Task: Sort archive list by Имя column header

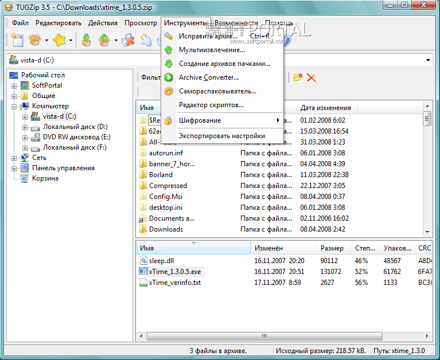Action: click(194, 248)
